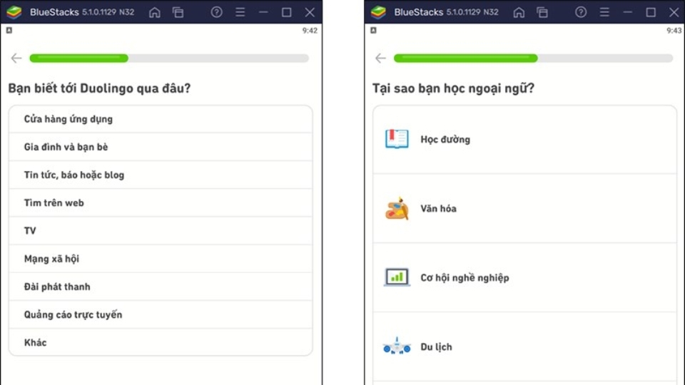Screen dimensions: 685x385
Task: Click the airplane icon beside Du lịch
Action: pos(397,346)
